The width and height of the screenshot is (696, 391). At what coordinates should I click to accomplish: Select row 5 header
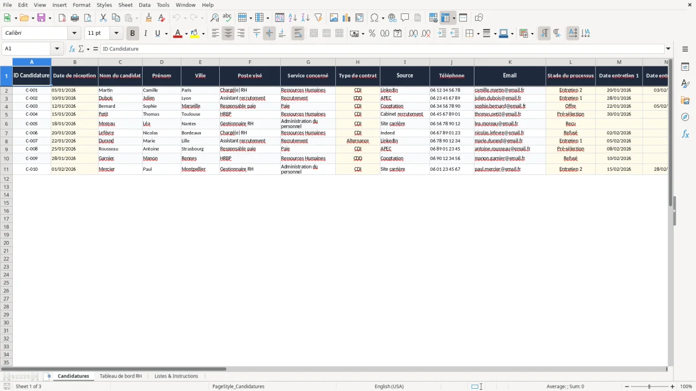coord(6,114)
